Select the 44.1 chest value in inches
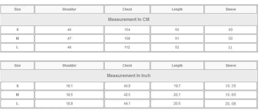Screen dimensions: 263x111 127,104
